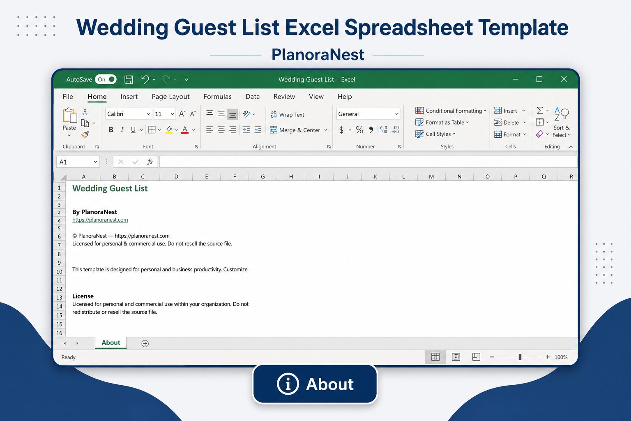Image resolution: width=631 pixels, height=421 pixels.
Task: Undo the last action
Action: coord(145,79)
